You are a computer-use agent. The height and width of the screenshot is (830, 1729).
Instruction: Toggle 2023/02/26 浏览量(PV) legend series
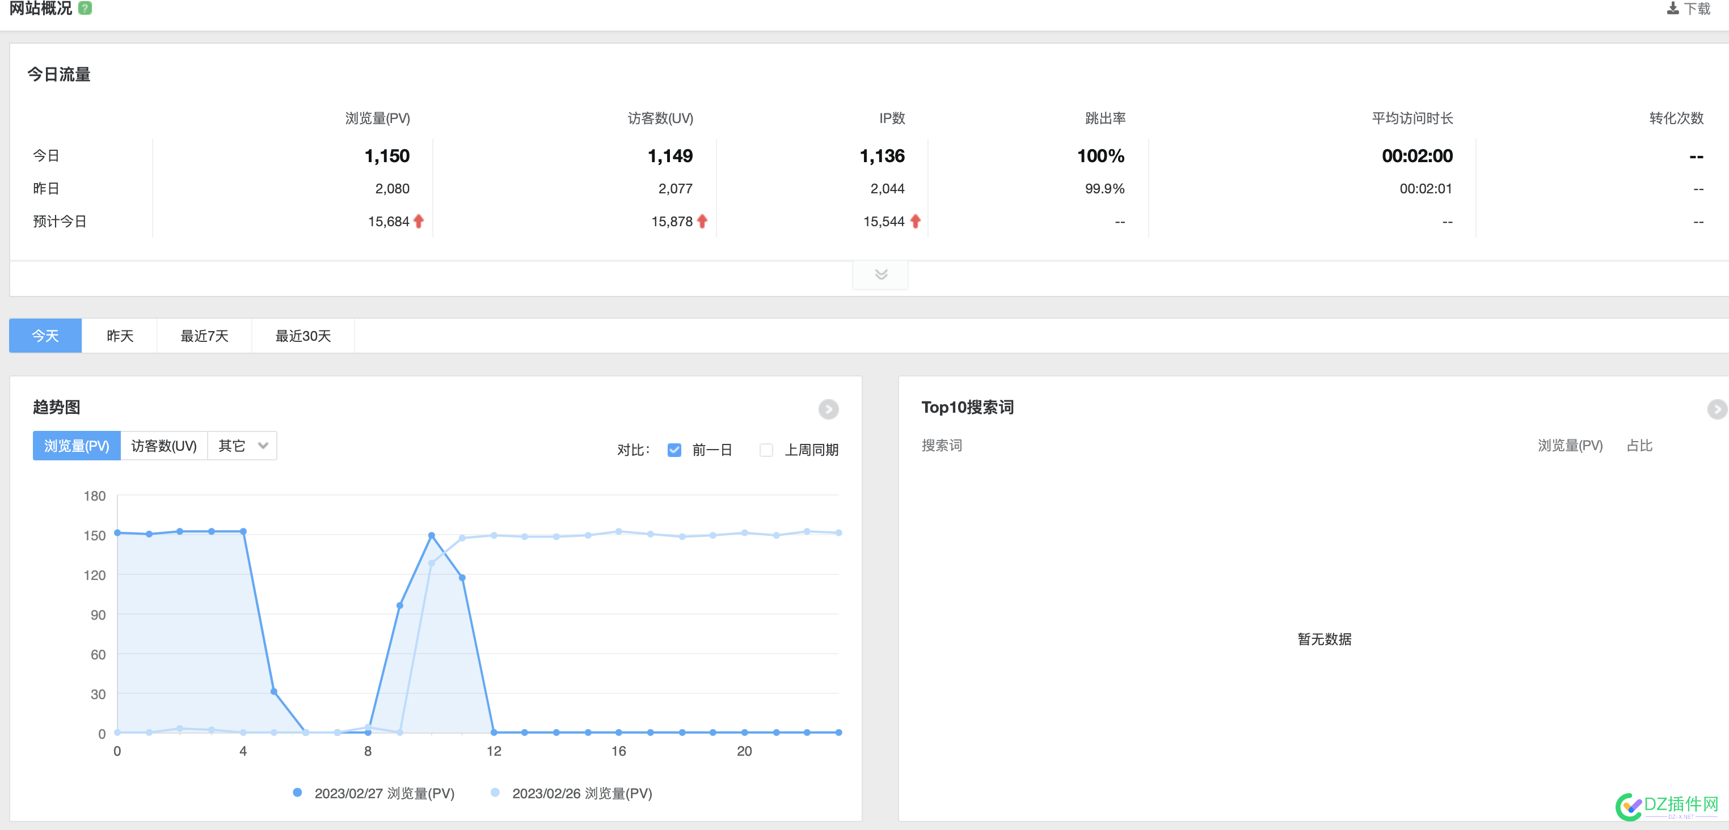coord(572,793)
